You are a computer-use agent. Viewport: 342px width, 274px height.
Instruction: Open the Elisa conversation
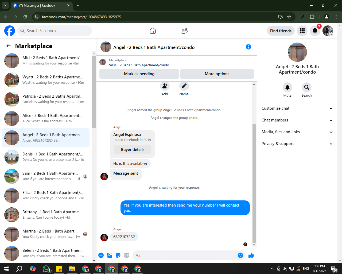(46, 196)
